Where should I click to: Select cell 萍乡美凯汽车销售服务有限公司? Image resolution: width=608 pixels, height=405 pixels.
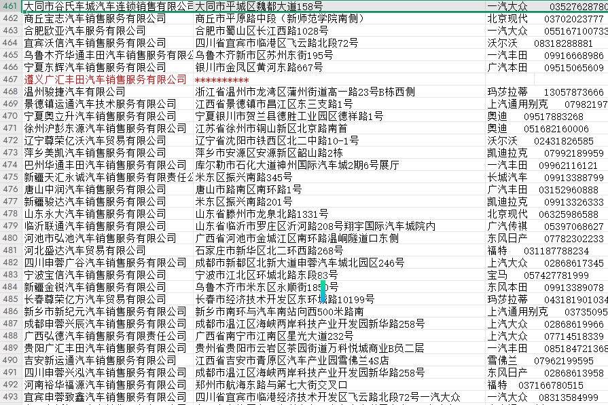108,153
